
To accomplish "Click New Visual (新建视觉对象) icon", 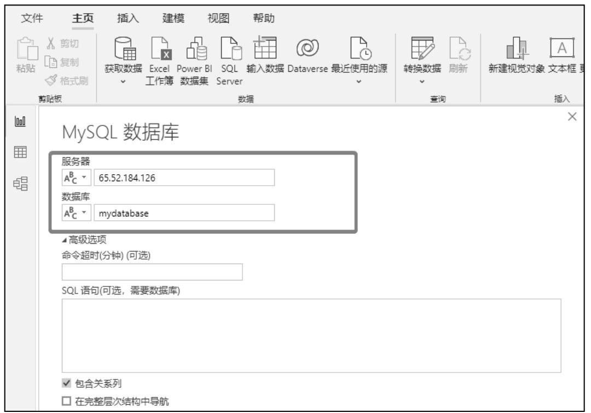I will (517, 48).
